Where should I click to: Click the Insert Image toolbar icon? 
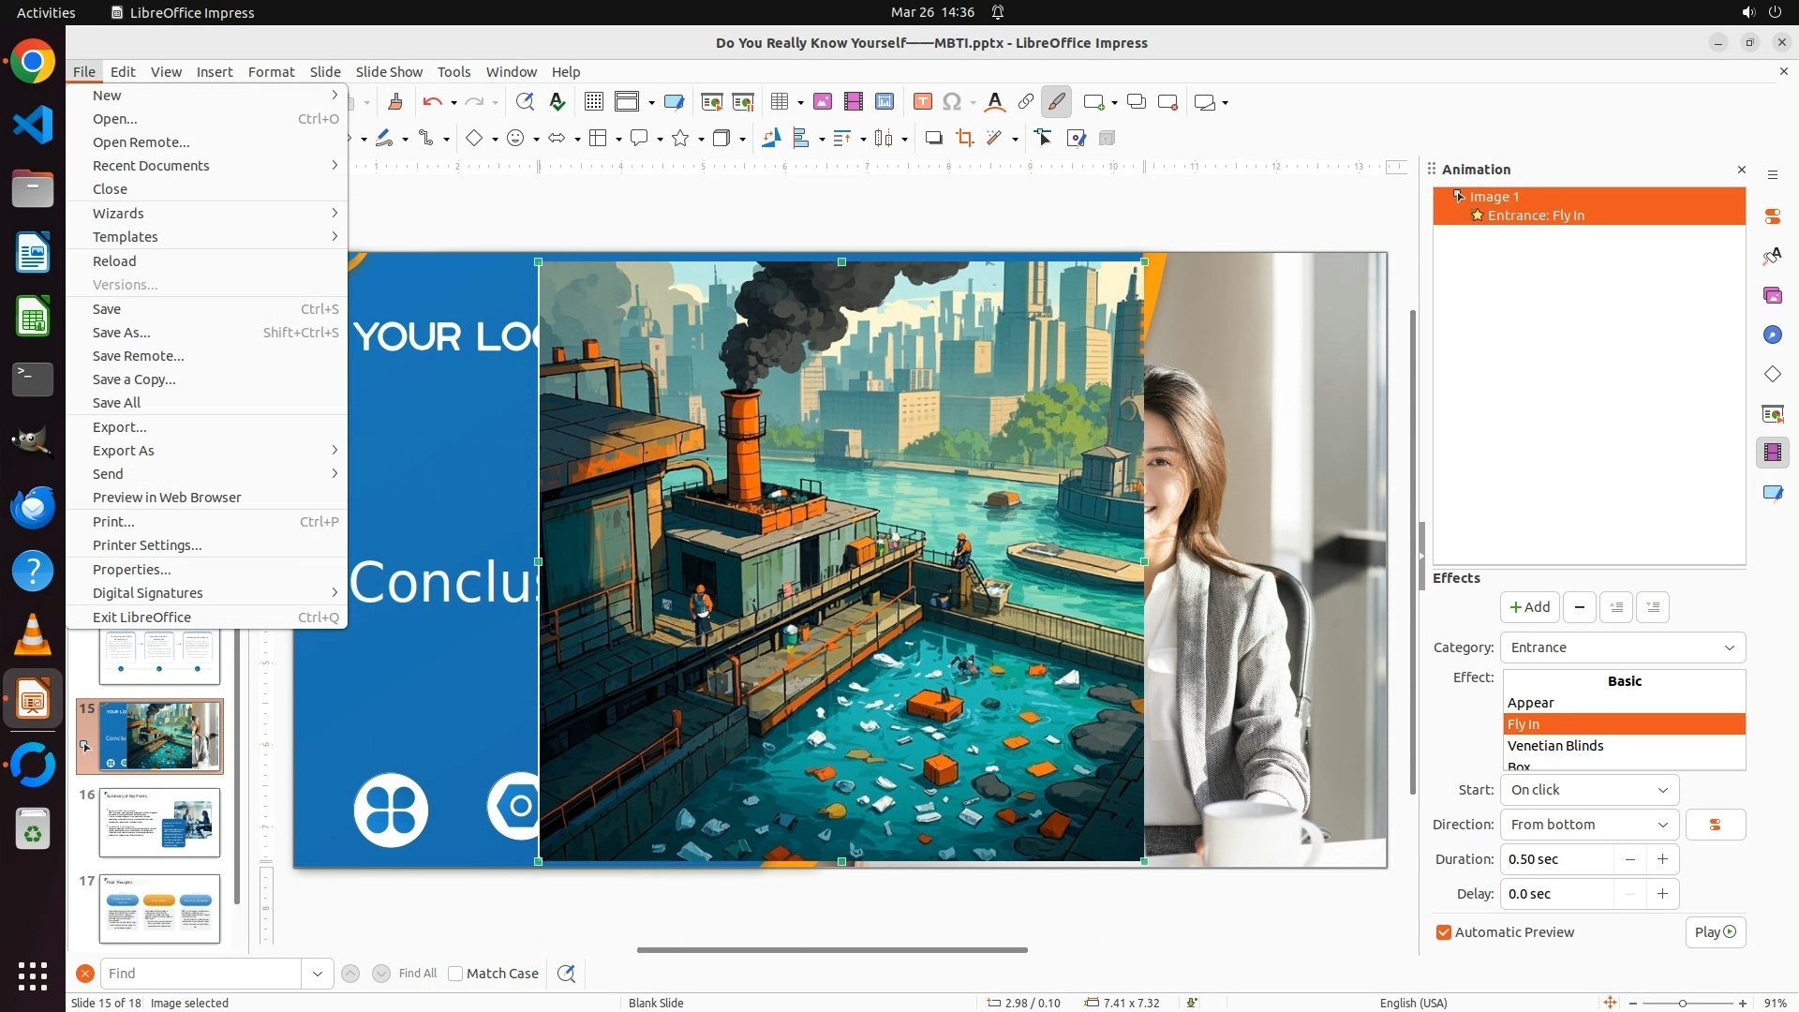click(x=823, y=102)
